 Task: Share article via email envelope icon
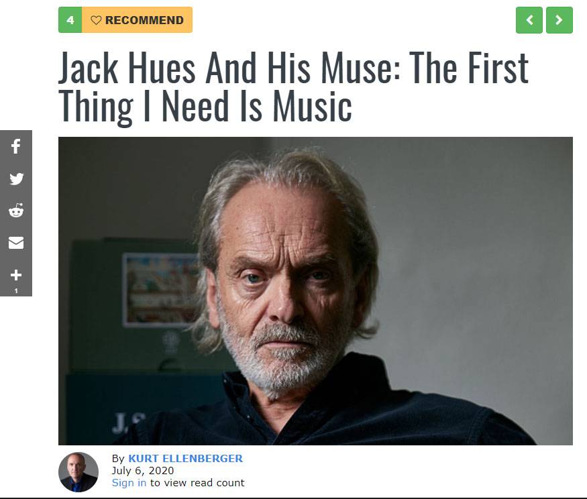tap(15, 243)
